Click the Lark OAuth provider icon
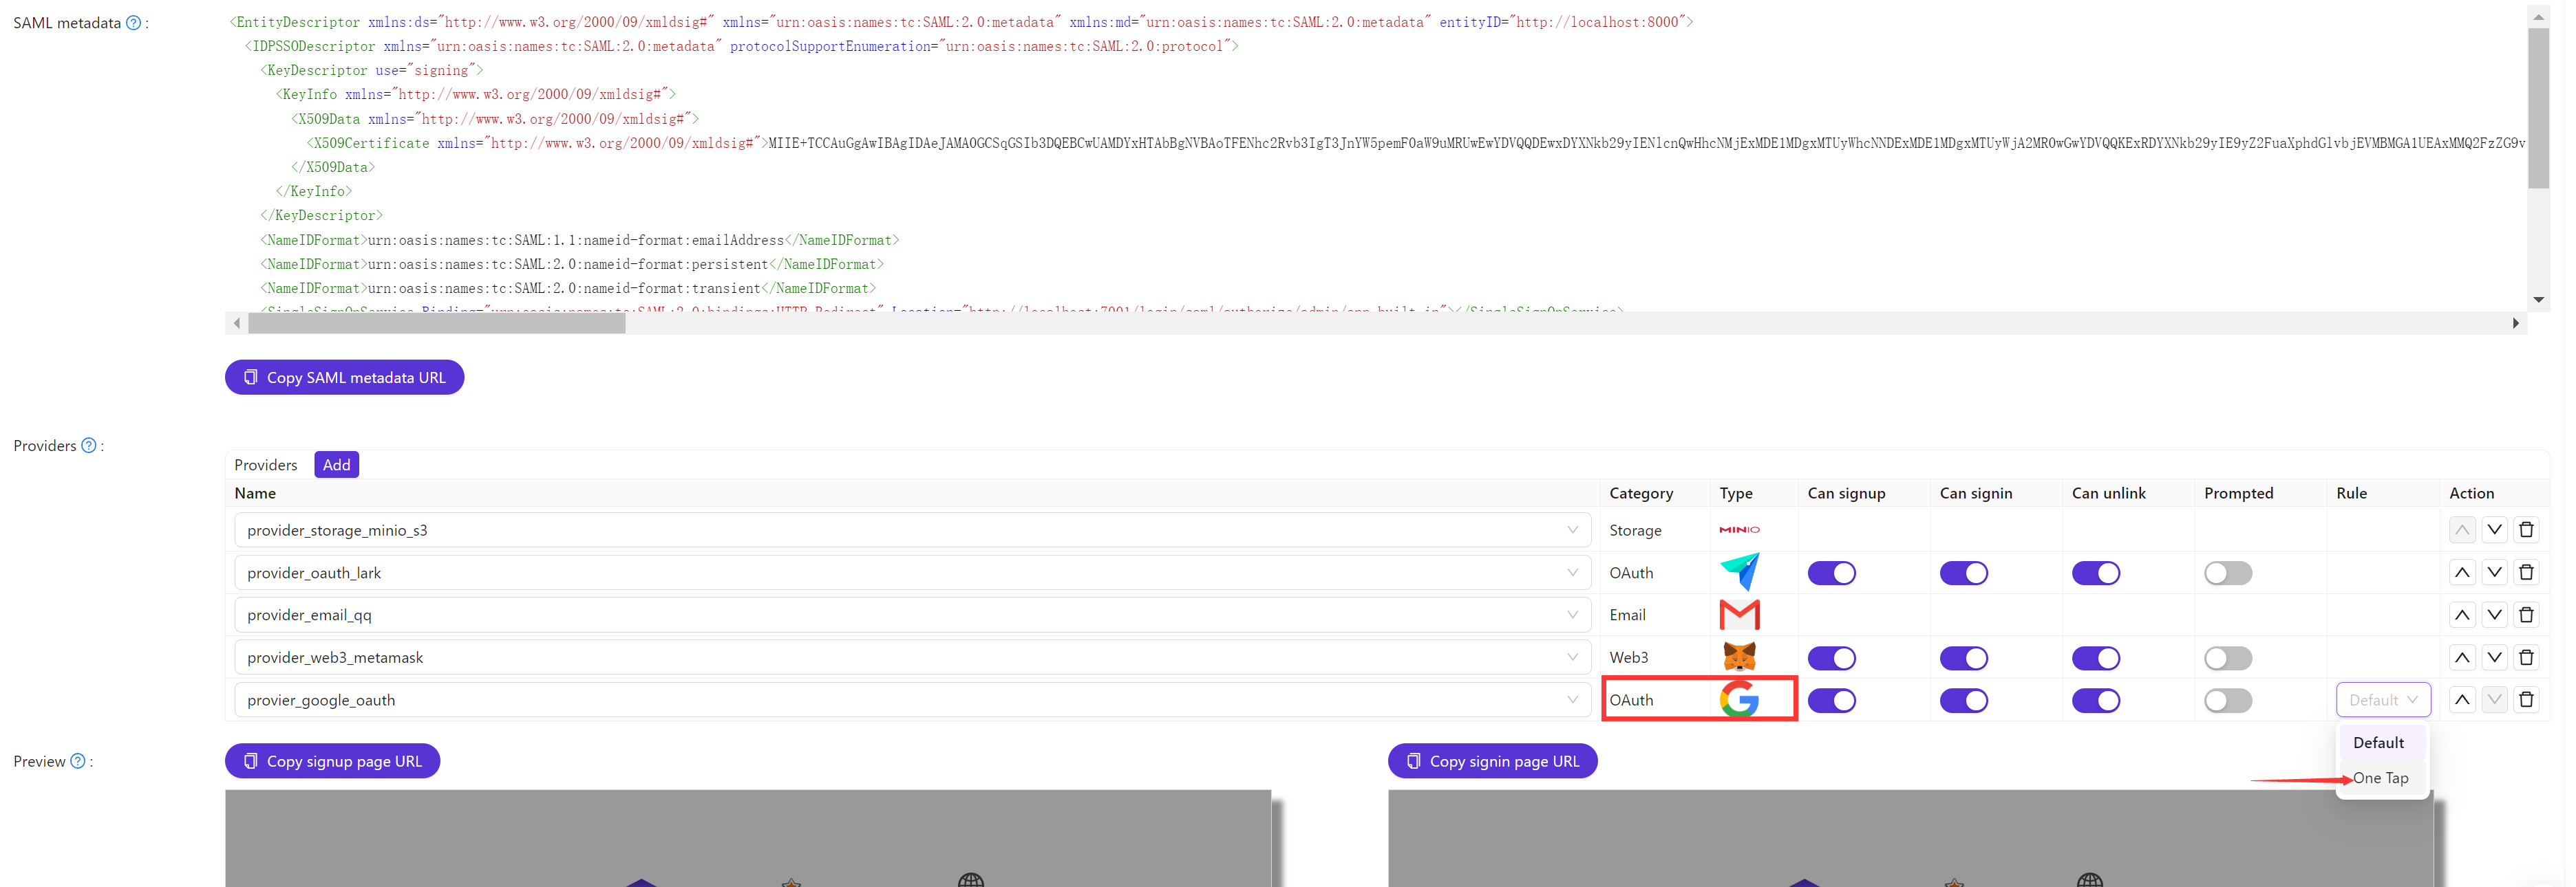Viewport: 2576px width, 887px height. [1740, 571]
